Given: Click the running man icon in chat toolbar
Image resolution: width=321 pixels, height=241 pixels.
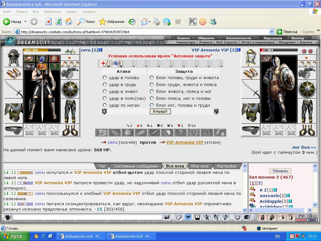Looking at the screenshot, I should [x=207, y=217].
